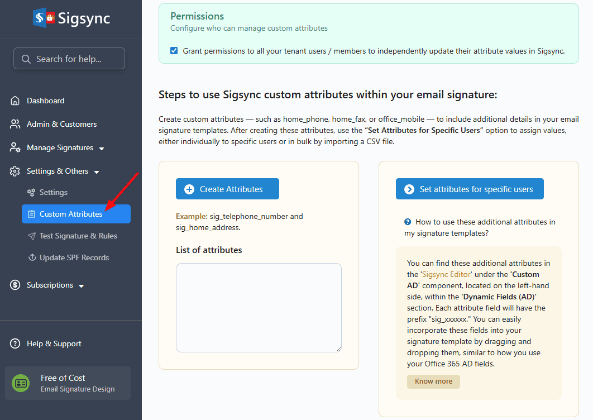Uncheck the grant permissions checkbox
Image resolution: width=593 pixels, height=420 pixels.
click(x=174, y=51)
